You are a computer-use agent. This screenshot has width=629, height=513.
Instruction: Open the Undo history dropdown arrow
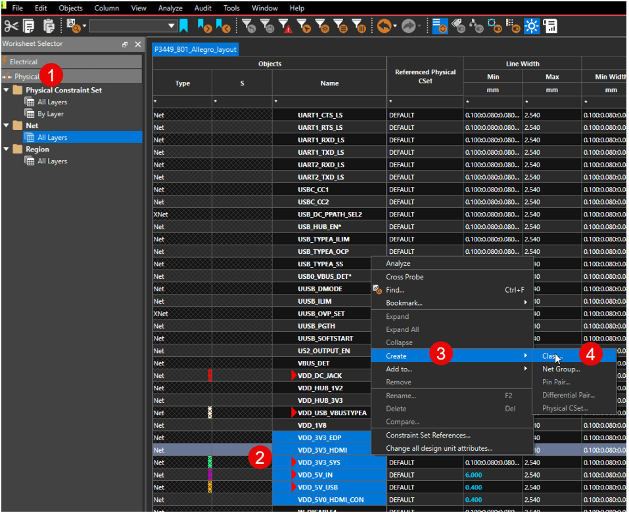[395, 26]
